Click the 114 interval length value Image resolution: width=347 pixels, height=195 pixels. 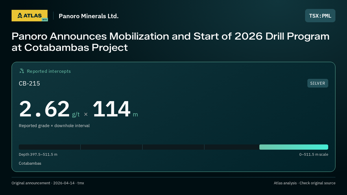(x=111, y=109)
